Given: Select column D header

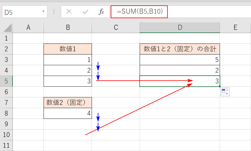Looking at the screenshot, I should click(180, 27).
